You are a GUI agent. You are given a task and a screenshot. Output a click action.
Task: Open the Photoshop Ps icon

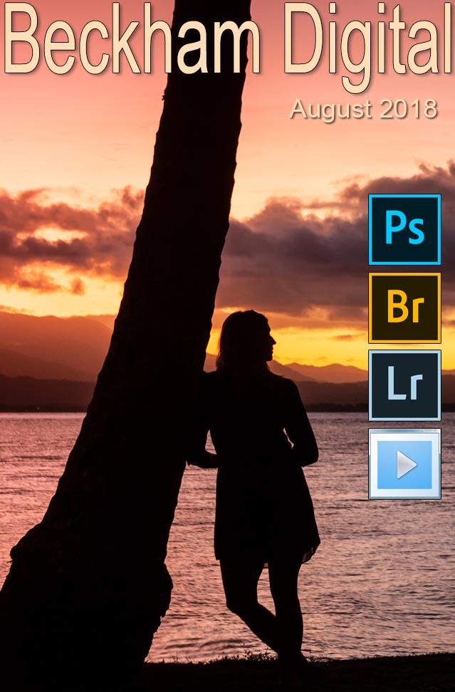(404, 229)
